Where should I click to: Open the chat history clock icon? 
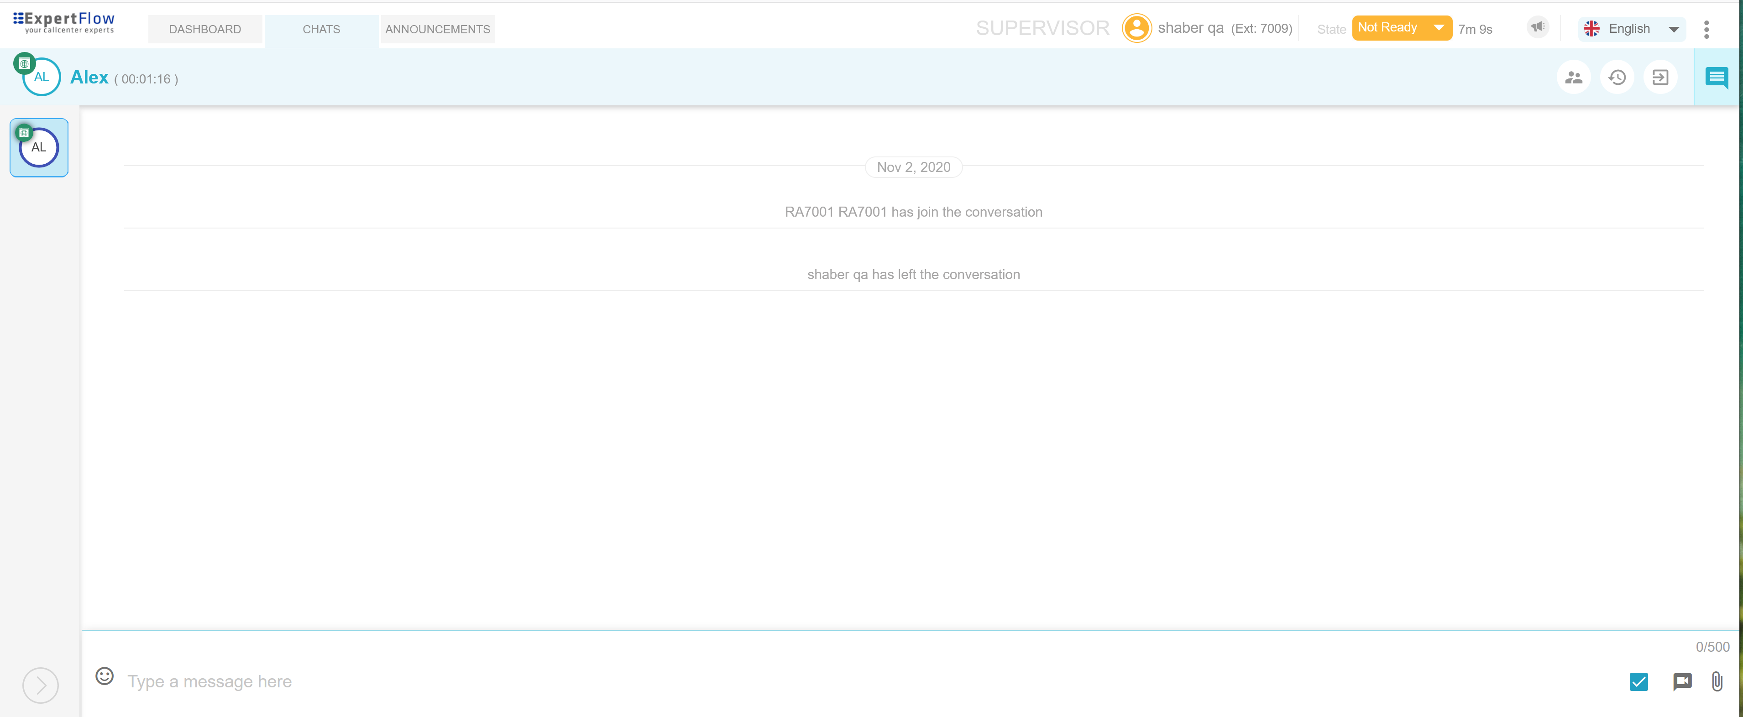1617,77
